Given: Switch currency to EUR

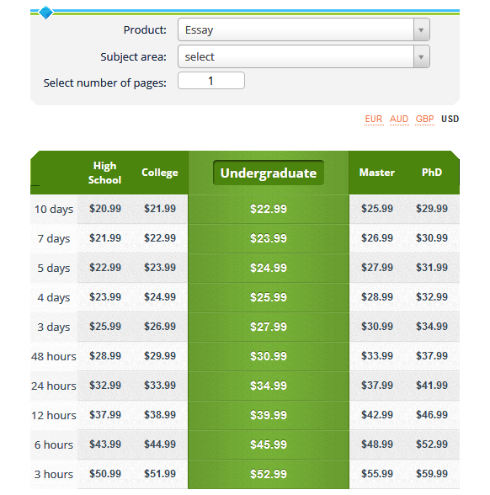Looking at the screenshot, I should 374,119.
